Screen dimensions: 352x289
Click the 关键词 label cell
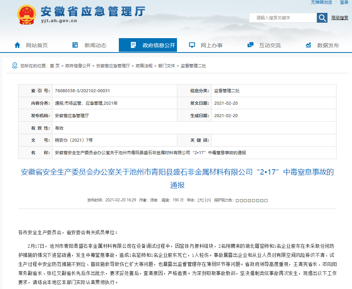pyautogui.click(x=194, y=140)
